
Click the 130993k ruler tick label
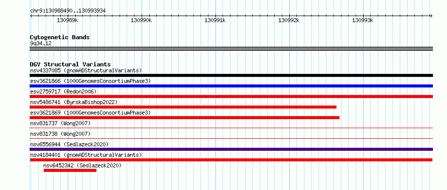click(x=363, y=20)
